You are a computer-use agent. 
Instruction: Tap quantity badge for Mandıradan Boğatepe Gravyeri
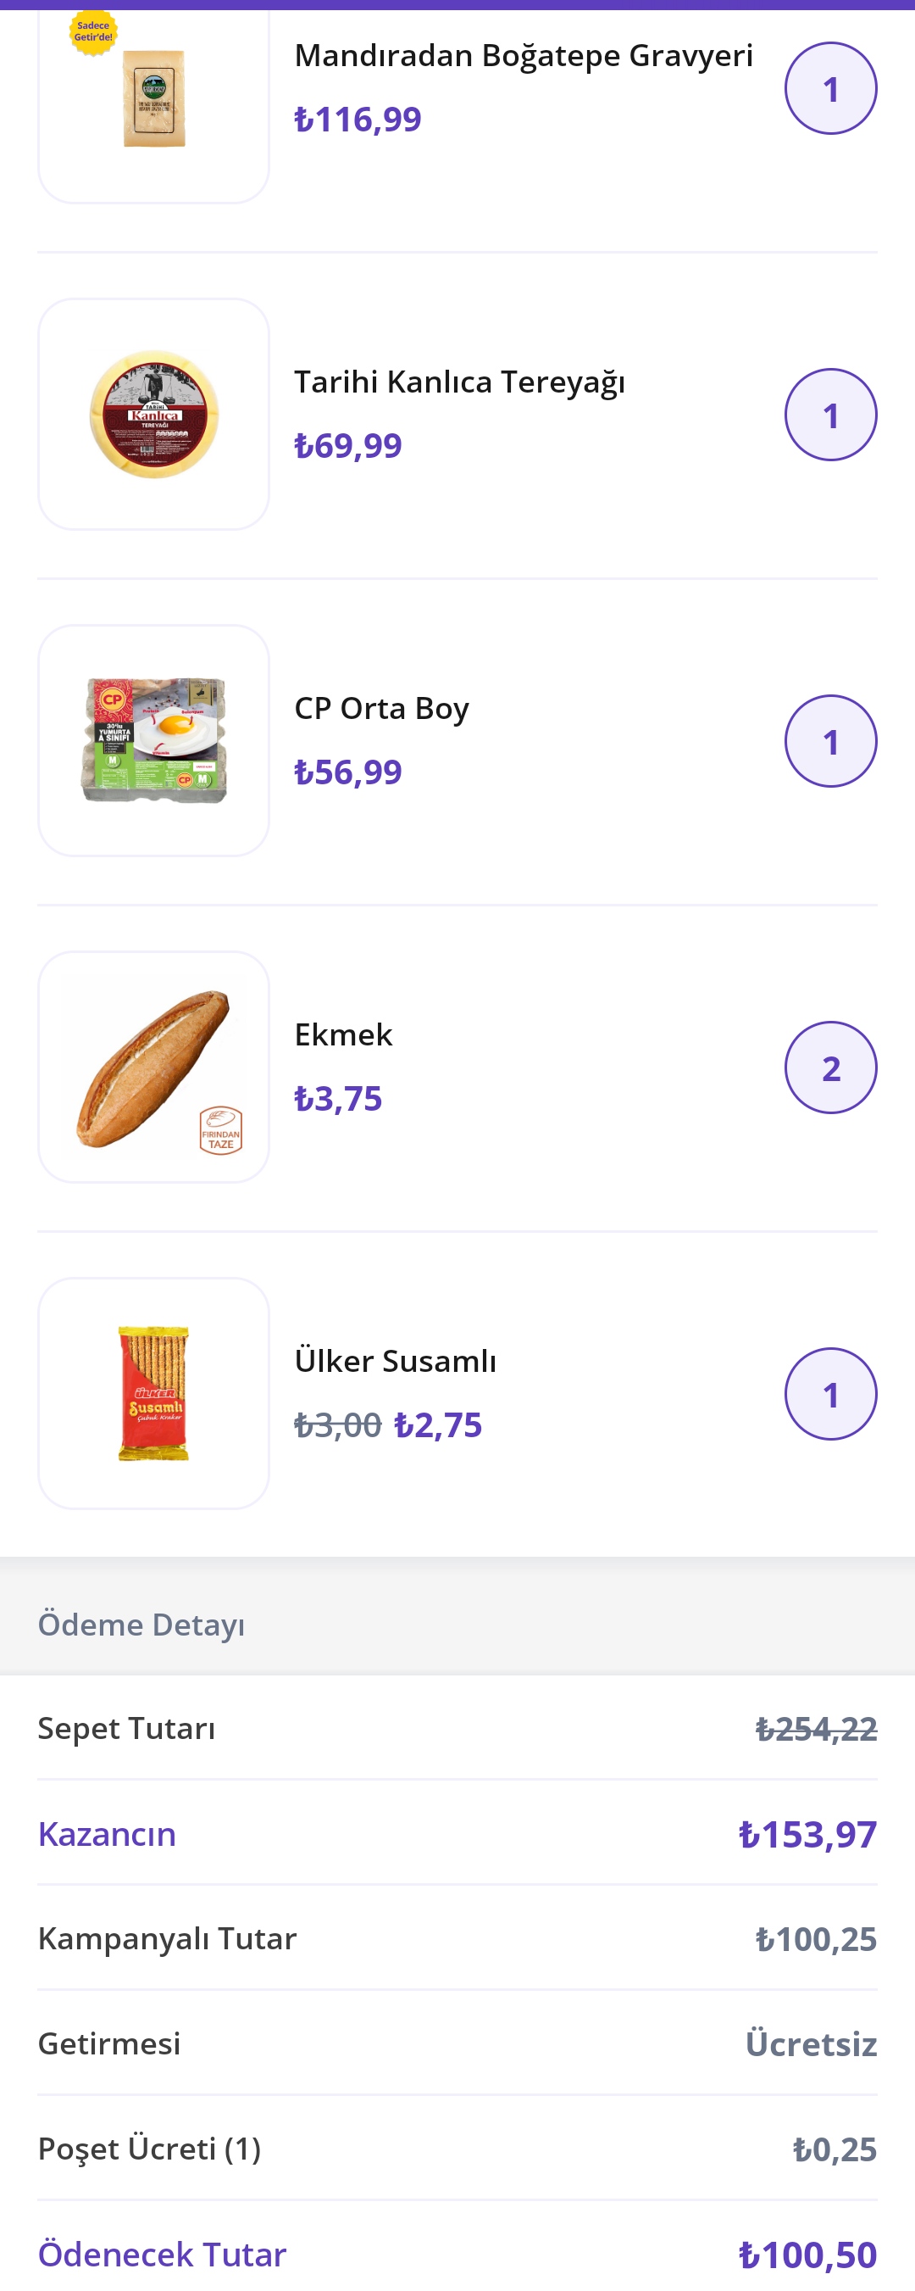click(x=830, y=88)
